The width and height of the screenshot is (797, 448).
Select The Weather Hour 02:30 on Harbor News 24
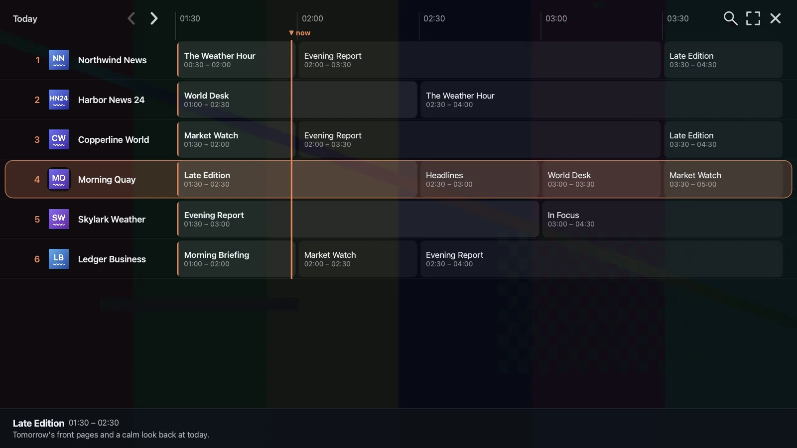pos(601,100)
